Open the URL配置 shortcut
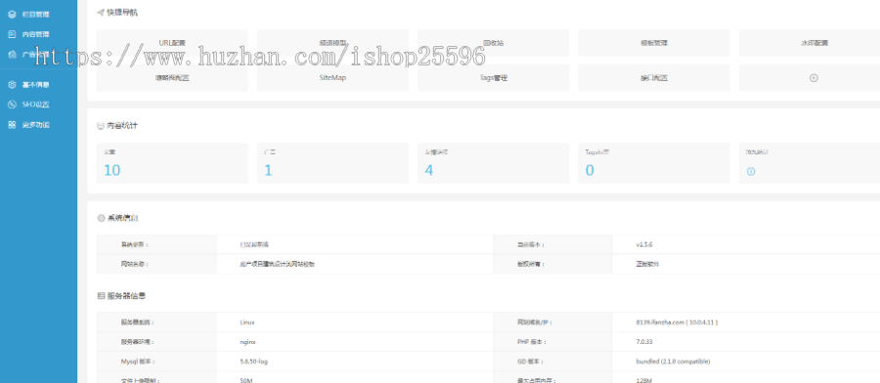Image resolution: width=880 pixels, height=383 pixels. coord(172,43)
